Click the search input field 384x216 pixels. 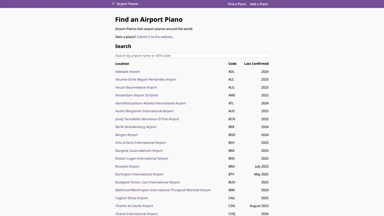[x=191, y=55]
